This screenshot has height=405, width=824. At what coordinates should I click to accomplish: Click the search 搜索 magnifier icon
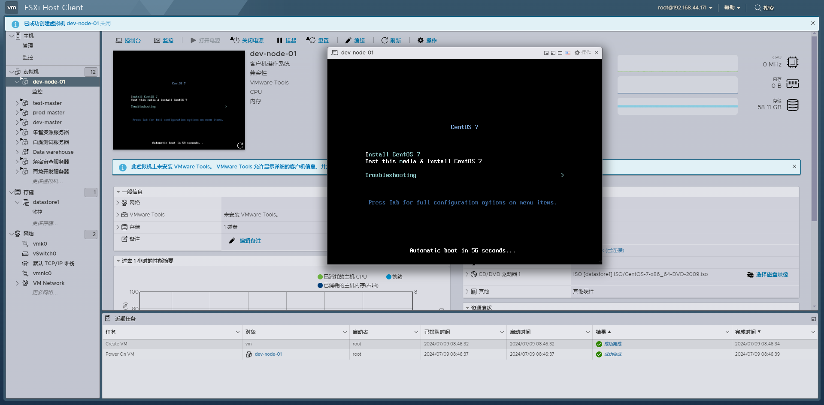758,8
